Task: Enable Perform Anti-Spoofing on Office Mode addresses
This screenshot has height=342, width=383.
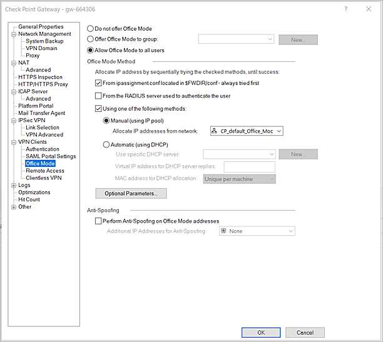Action: coord(98,221)
